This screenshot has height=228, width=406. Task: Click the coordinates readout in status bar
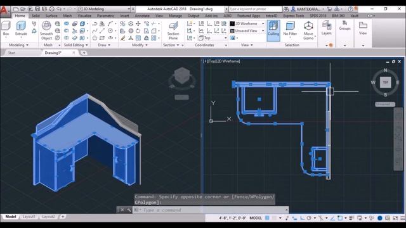click(x=232, y=218)
